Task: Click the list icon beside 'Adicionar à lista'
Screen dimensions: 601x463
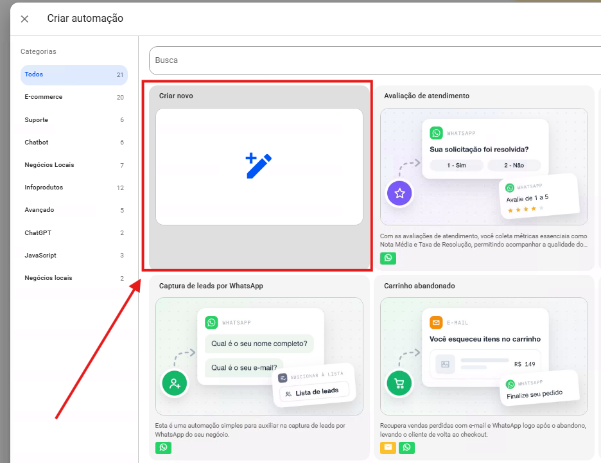Action: (x=283, y=378)
